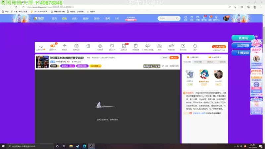Switch to the 钻粉 tab

(222, 62)
